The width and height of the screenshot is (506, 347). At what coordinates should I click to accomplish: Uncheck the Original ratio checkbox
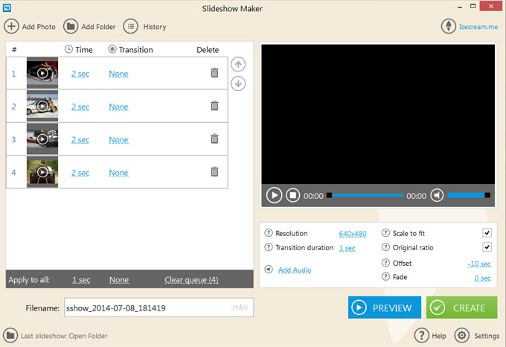pyautogui.click(x=487, y=247)
